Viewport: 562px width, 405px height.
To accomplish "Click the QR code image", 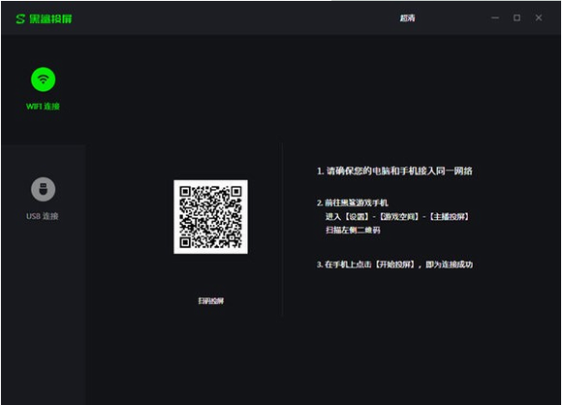I will pos(211,217).
